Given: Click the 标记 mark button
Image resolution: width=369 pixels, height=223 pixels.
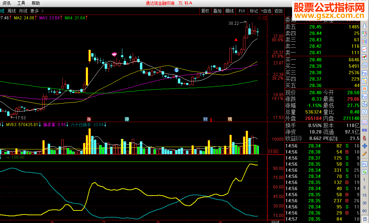Looking at the screenshot, I should click(x=254, y=11).
